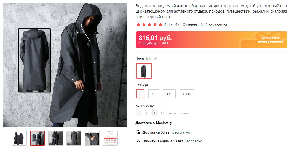
Task: Select the black color swatch
Action: [x=144, y=71]
